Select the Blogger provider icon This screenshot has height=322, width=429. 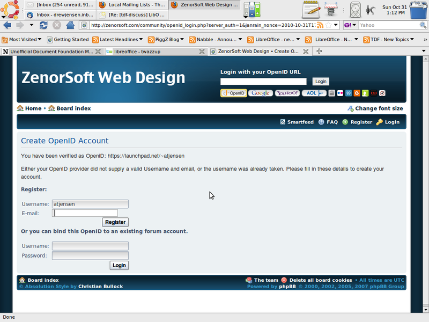click(357, 93)
